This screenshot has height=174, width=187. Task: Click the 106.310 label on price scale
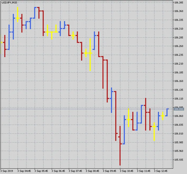point(178,29)
